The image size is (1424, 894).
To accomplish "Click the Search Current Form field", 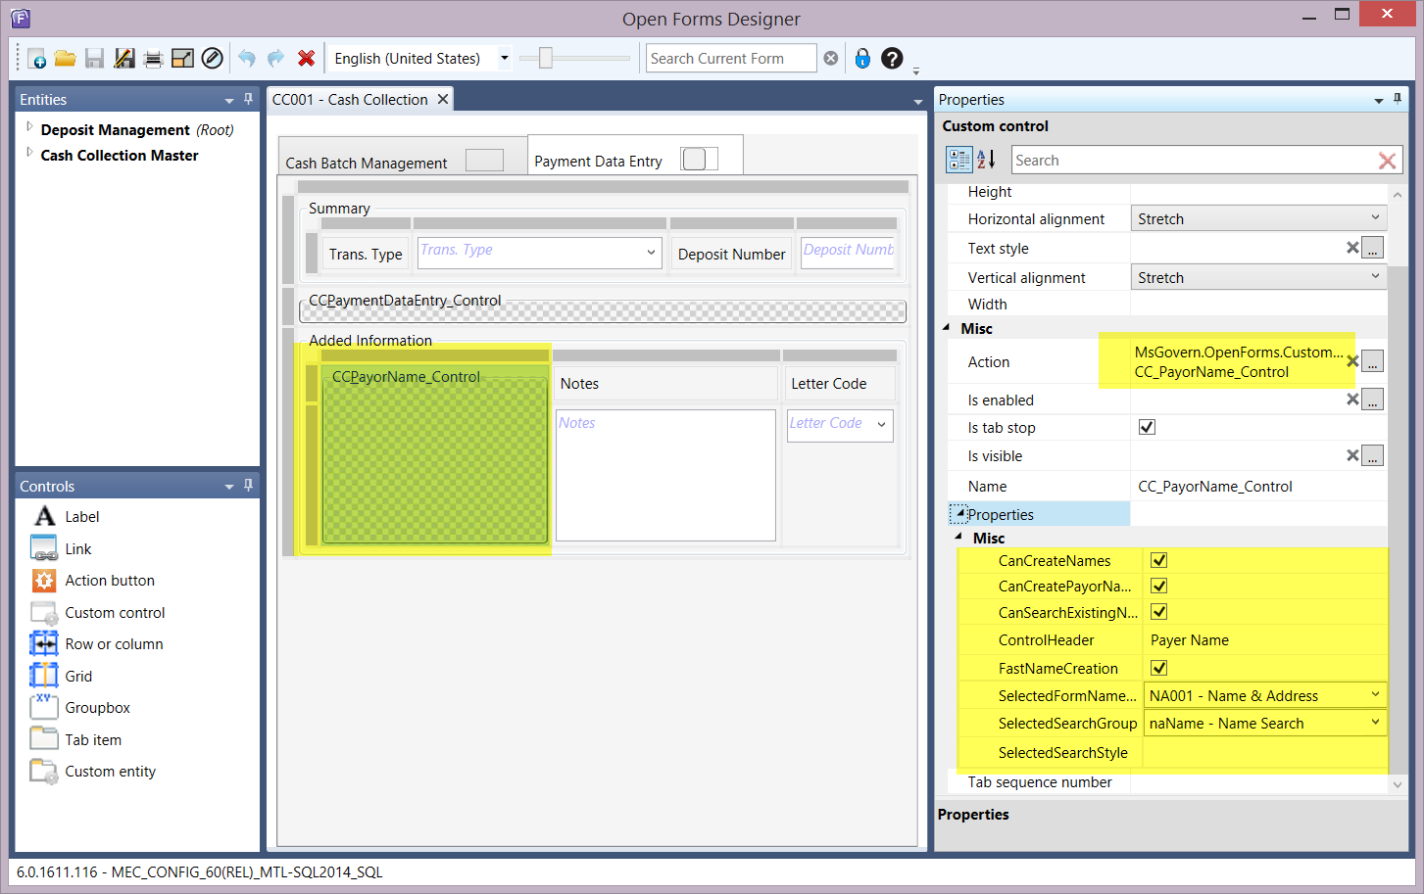I will (x=730, y=59).
